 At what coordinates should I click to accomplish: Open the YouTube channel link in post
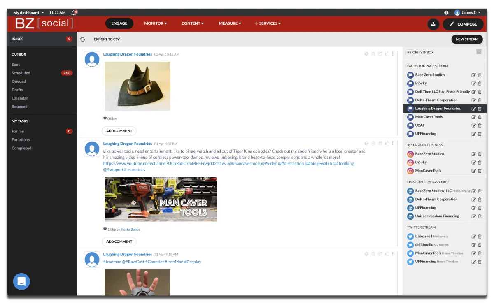165,163
